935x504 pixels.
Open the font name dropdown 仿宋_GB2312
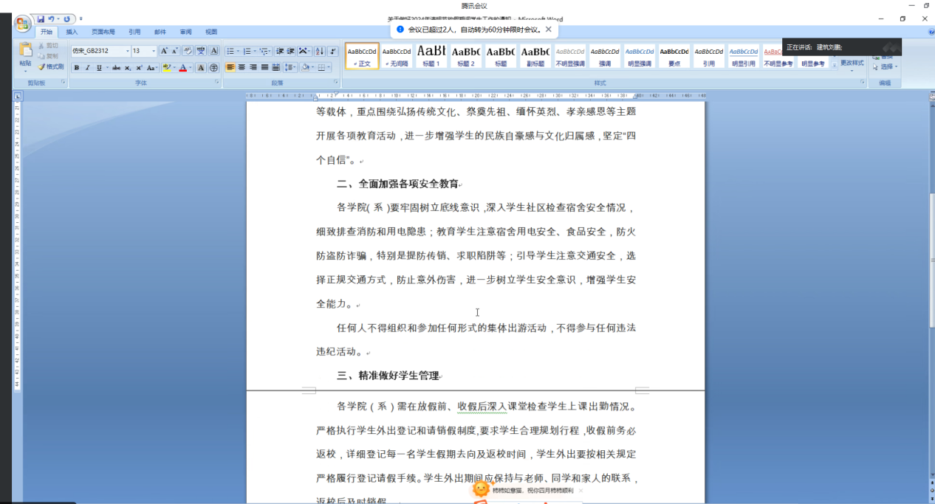[127, 52]
